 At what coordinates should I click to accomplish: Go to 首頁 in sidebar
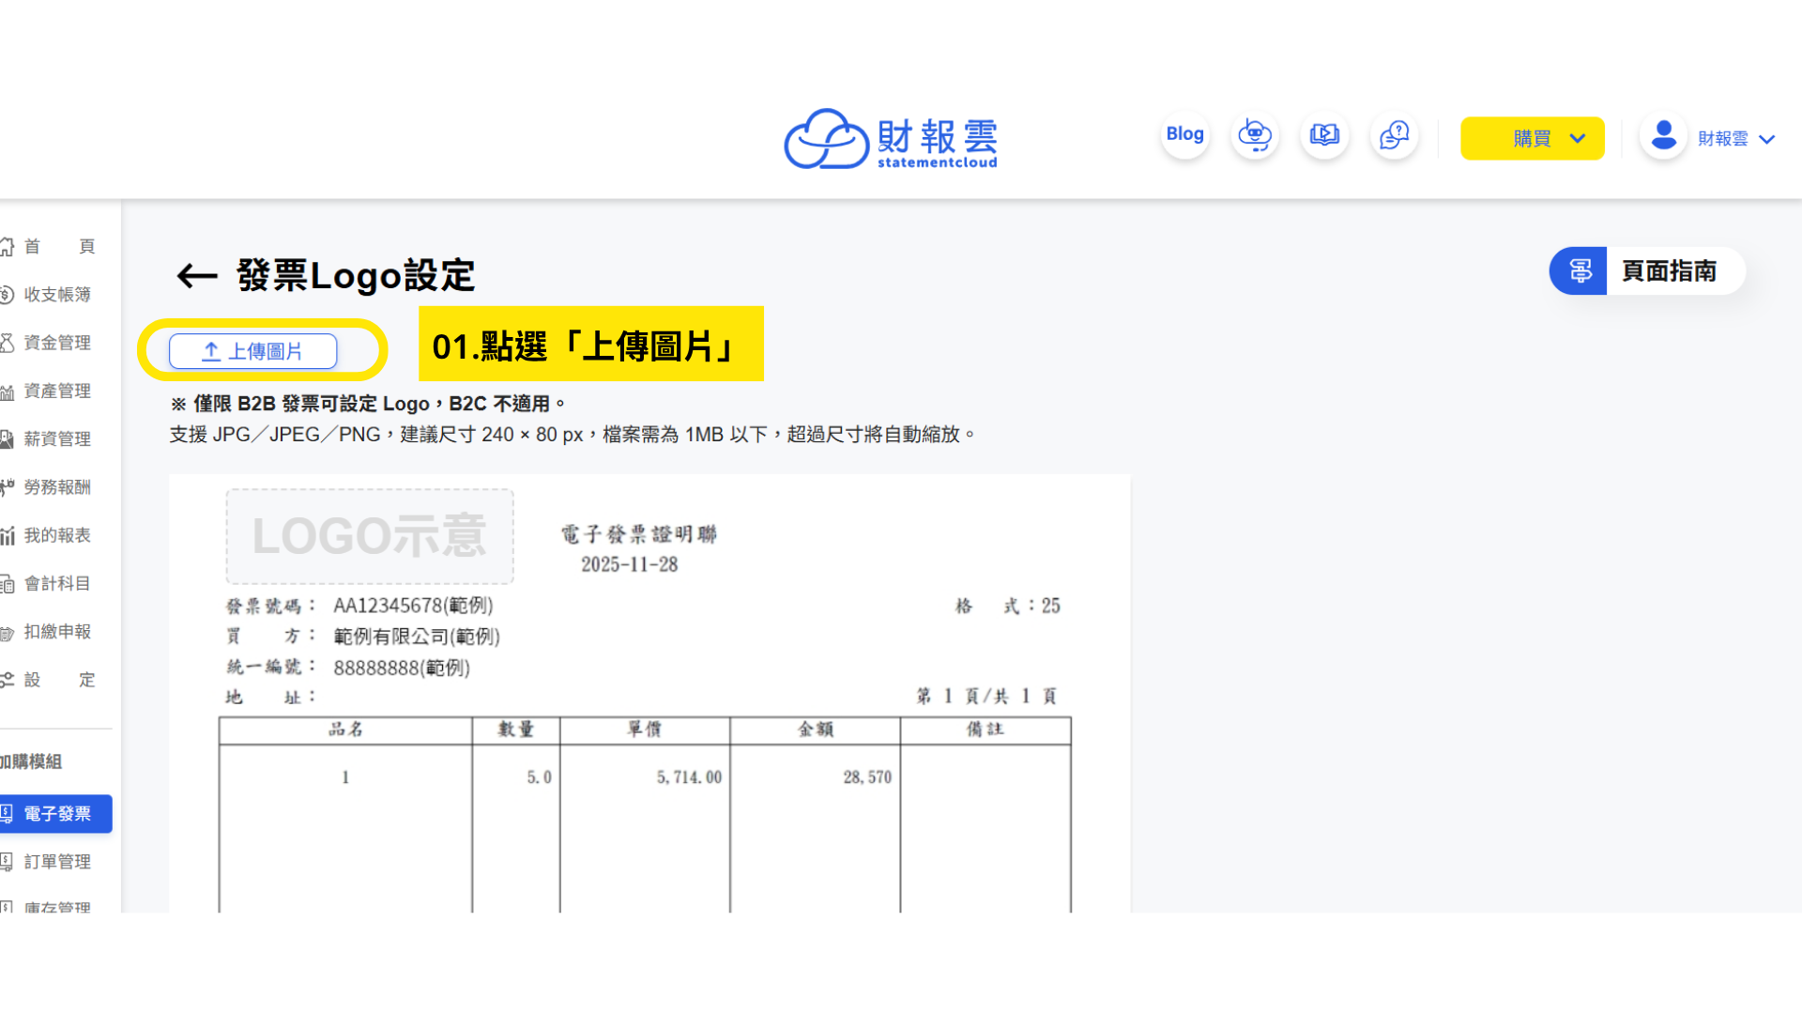(58, 246)
